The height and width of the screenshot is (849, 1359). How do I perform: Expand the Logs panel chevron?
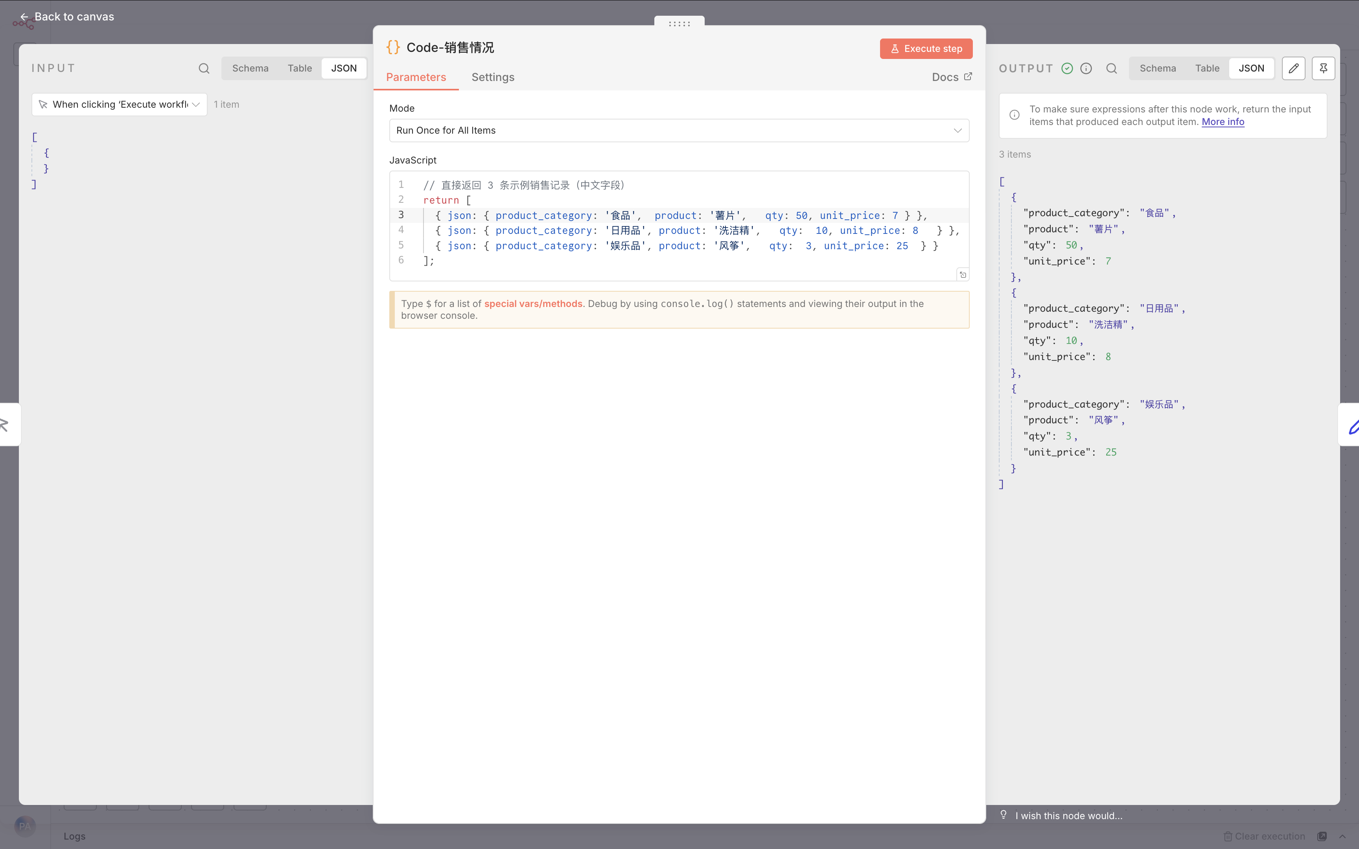tap(1342, 836)
